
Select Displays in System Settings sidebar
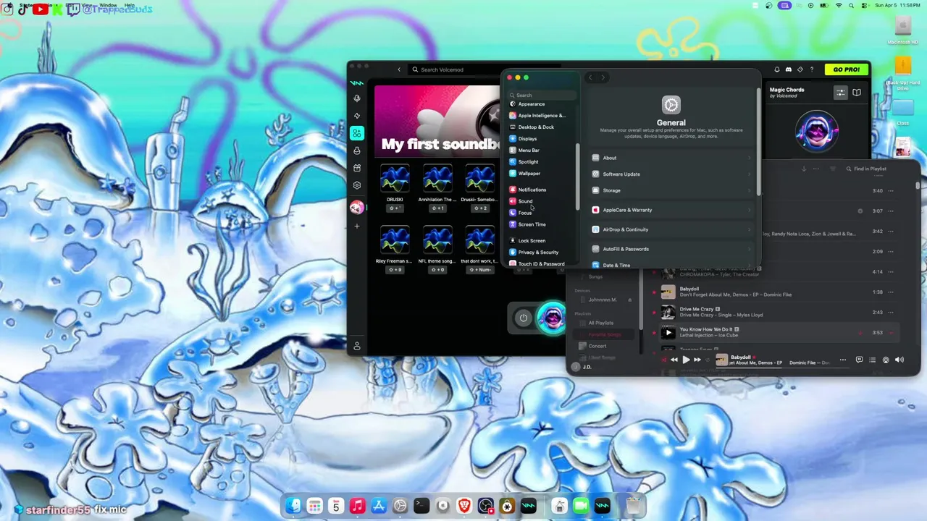coord(542,138)
